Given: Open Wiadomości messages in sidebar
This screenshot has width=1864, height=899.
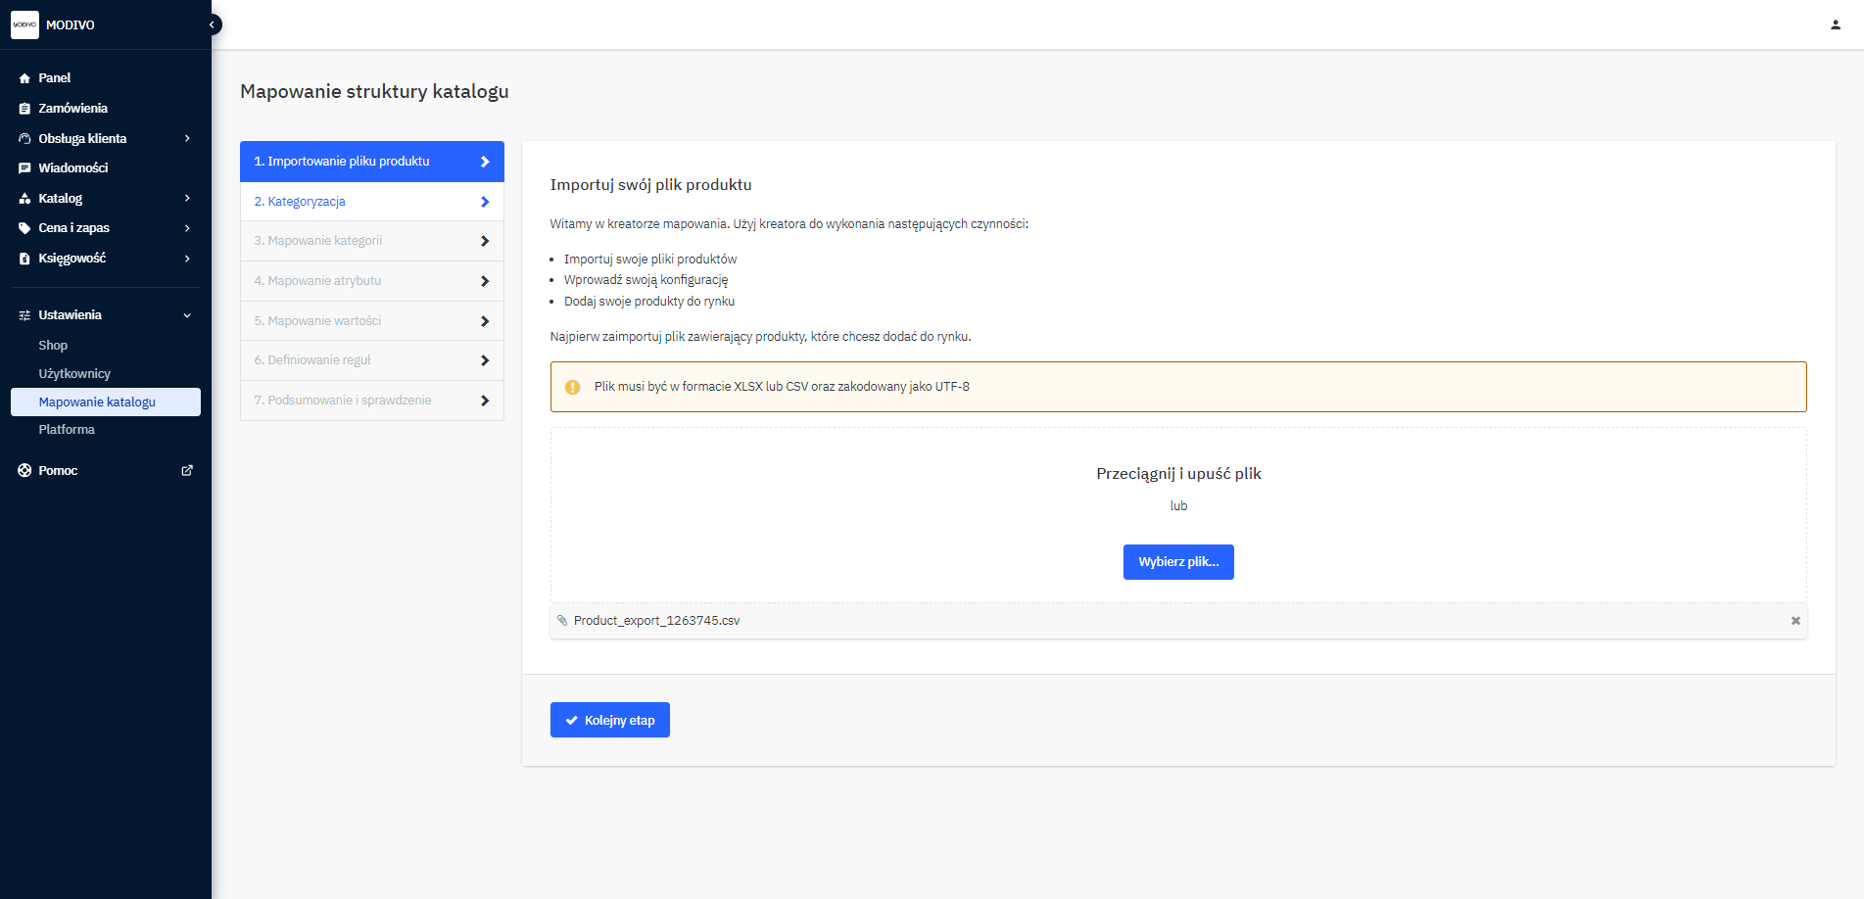Looking at the screenshot, I should point(72,168).
